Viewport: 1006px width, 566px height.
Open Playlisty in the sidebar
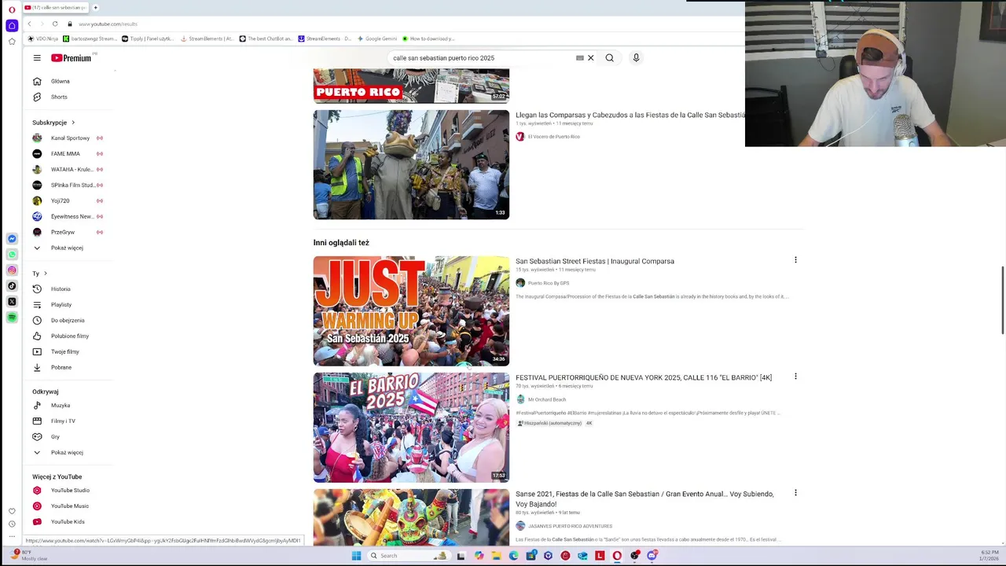click(60, 304)
